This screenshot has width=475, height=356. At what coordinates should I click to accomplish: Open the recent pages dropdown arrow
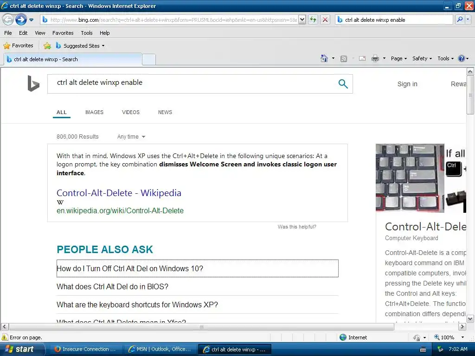click(x=31, y=20)
